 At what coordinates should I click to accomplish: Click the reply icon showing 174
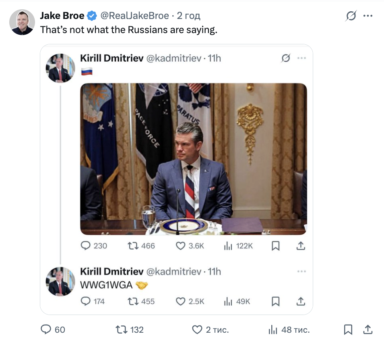point(86,301)
